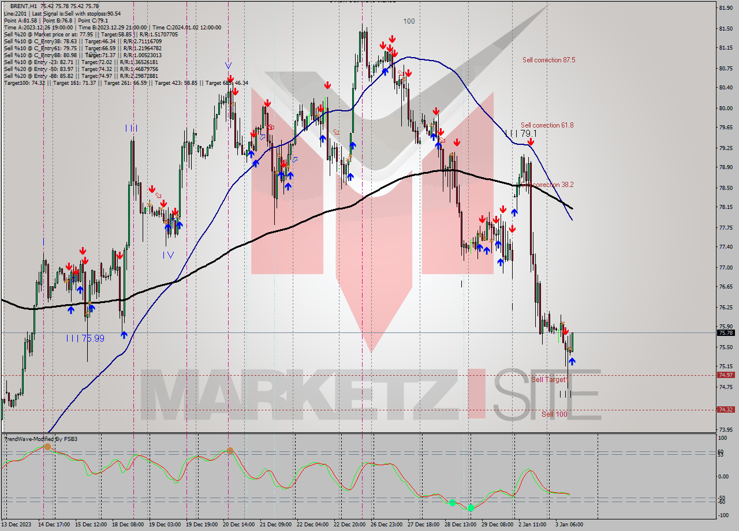The width and height of the screenshot is (739, 531).
Task: Click the '20 Dec 14:00' time label
Action: (x=240, y=525)
